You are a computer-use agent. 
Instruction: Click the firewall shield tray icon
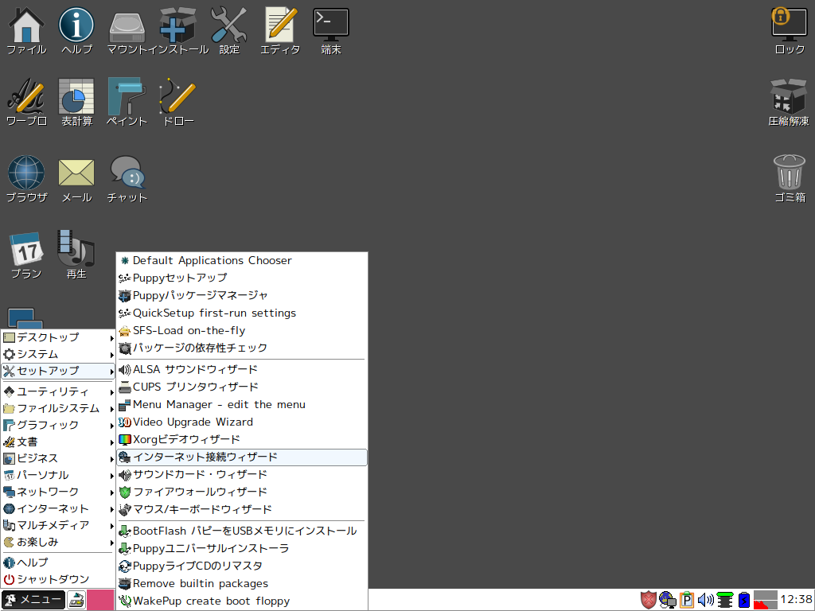click(x=648, y=600)
